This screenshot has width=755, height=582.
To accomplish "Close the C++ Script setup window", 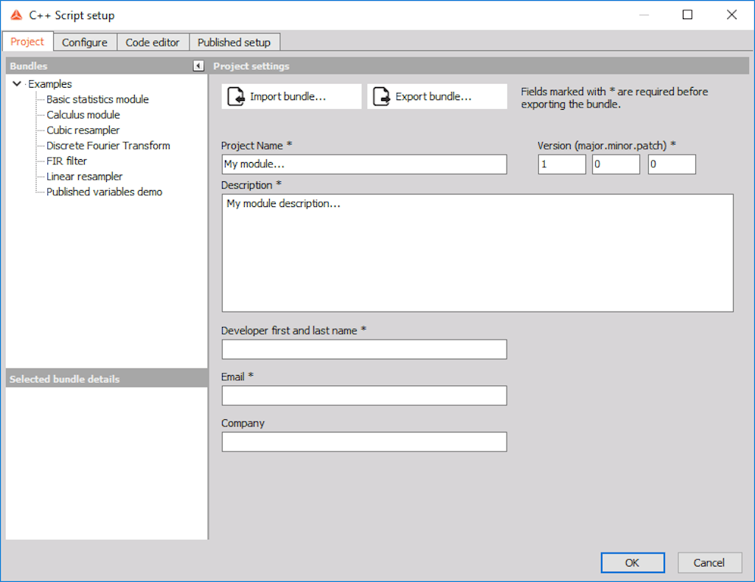I will click(732, 15).
